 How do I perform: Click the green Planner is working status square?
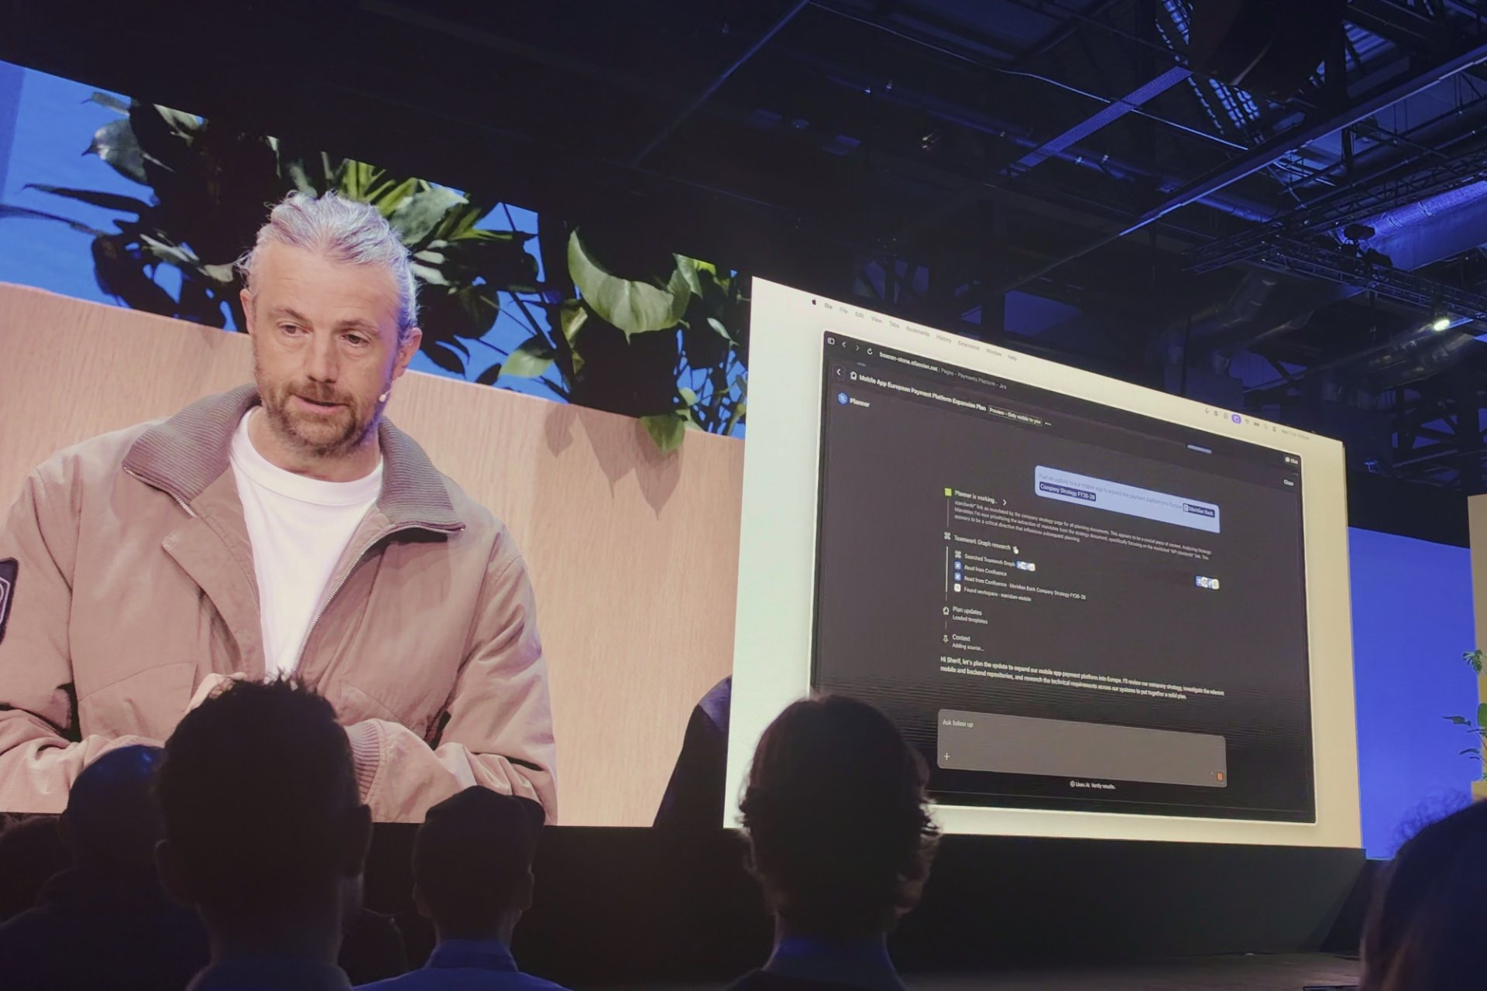tap(948, 492)
